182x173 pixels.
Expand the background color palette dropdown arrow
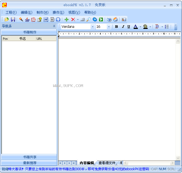click(x=150, y=27)
